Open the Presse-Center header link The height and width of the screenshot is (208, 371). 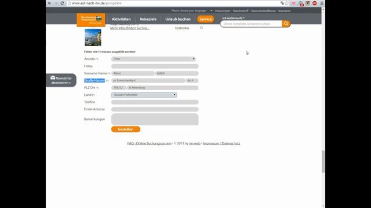[223, 10]
